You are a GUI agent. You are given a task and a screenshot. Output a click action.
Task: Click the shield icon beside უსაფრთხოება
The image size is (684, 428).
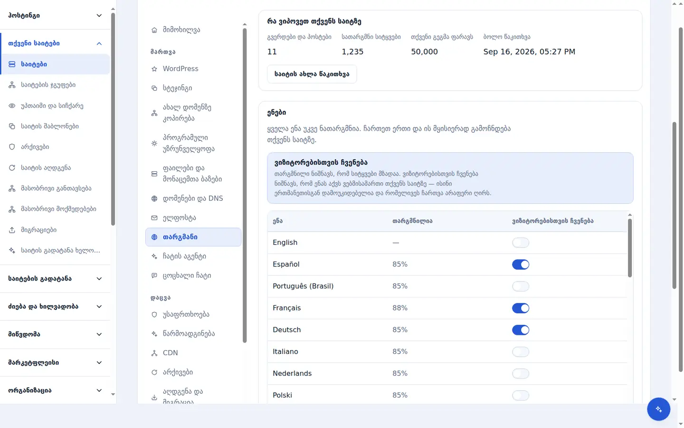(154, 314)
